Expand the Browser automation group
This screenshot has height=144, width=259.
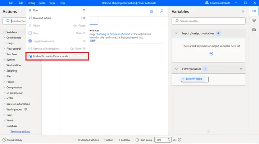point(18,104)
